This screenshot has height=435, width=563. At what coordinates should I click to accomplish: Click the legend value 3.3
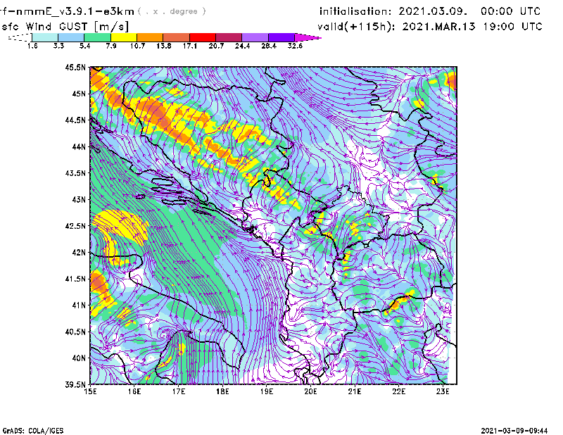point(58,46)
